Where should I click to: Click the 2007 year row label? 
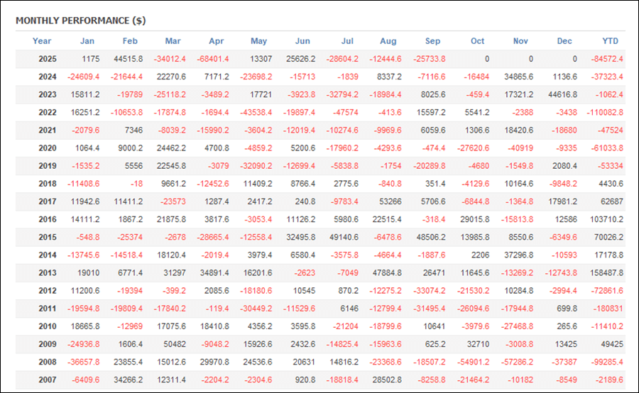coord(48,380)
